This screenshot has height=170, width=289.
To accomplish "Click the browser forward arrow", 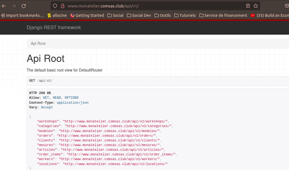I will coord(14,6).
